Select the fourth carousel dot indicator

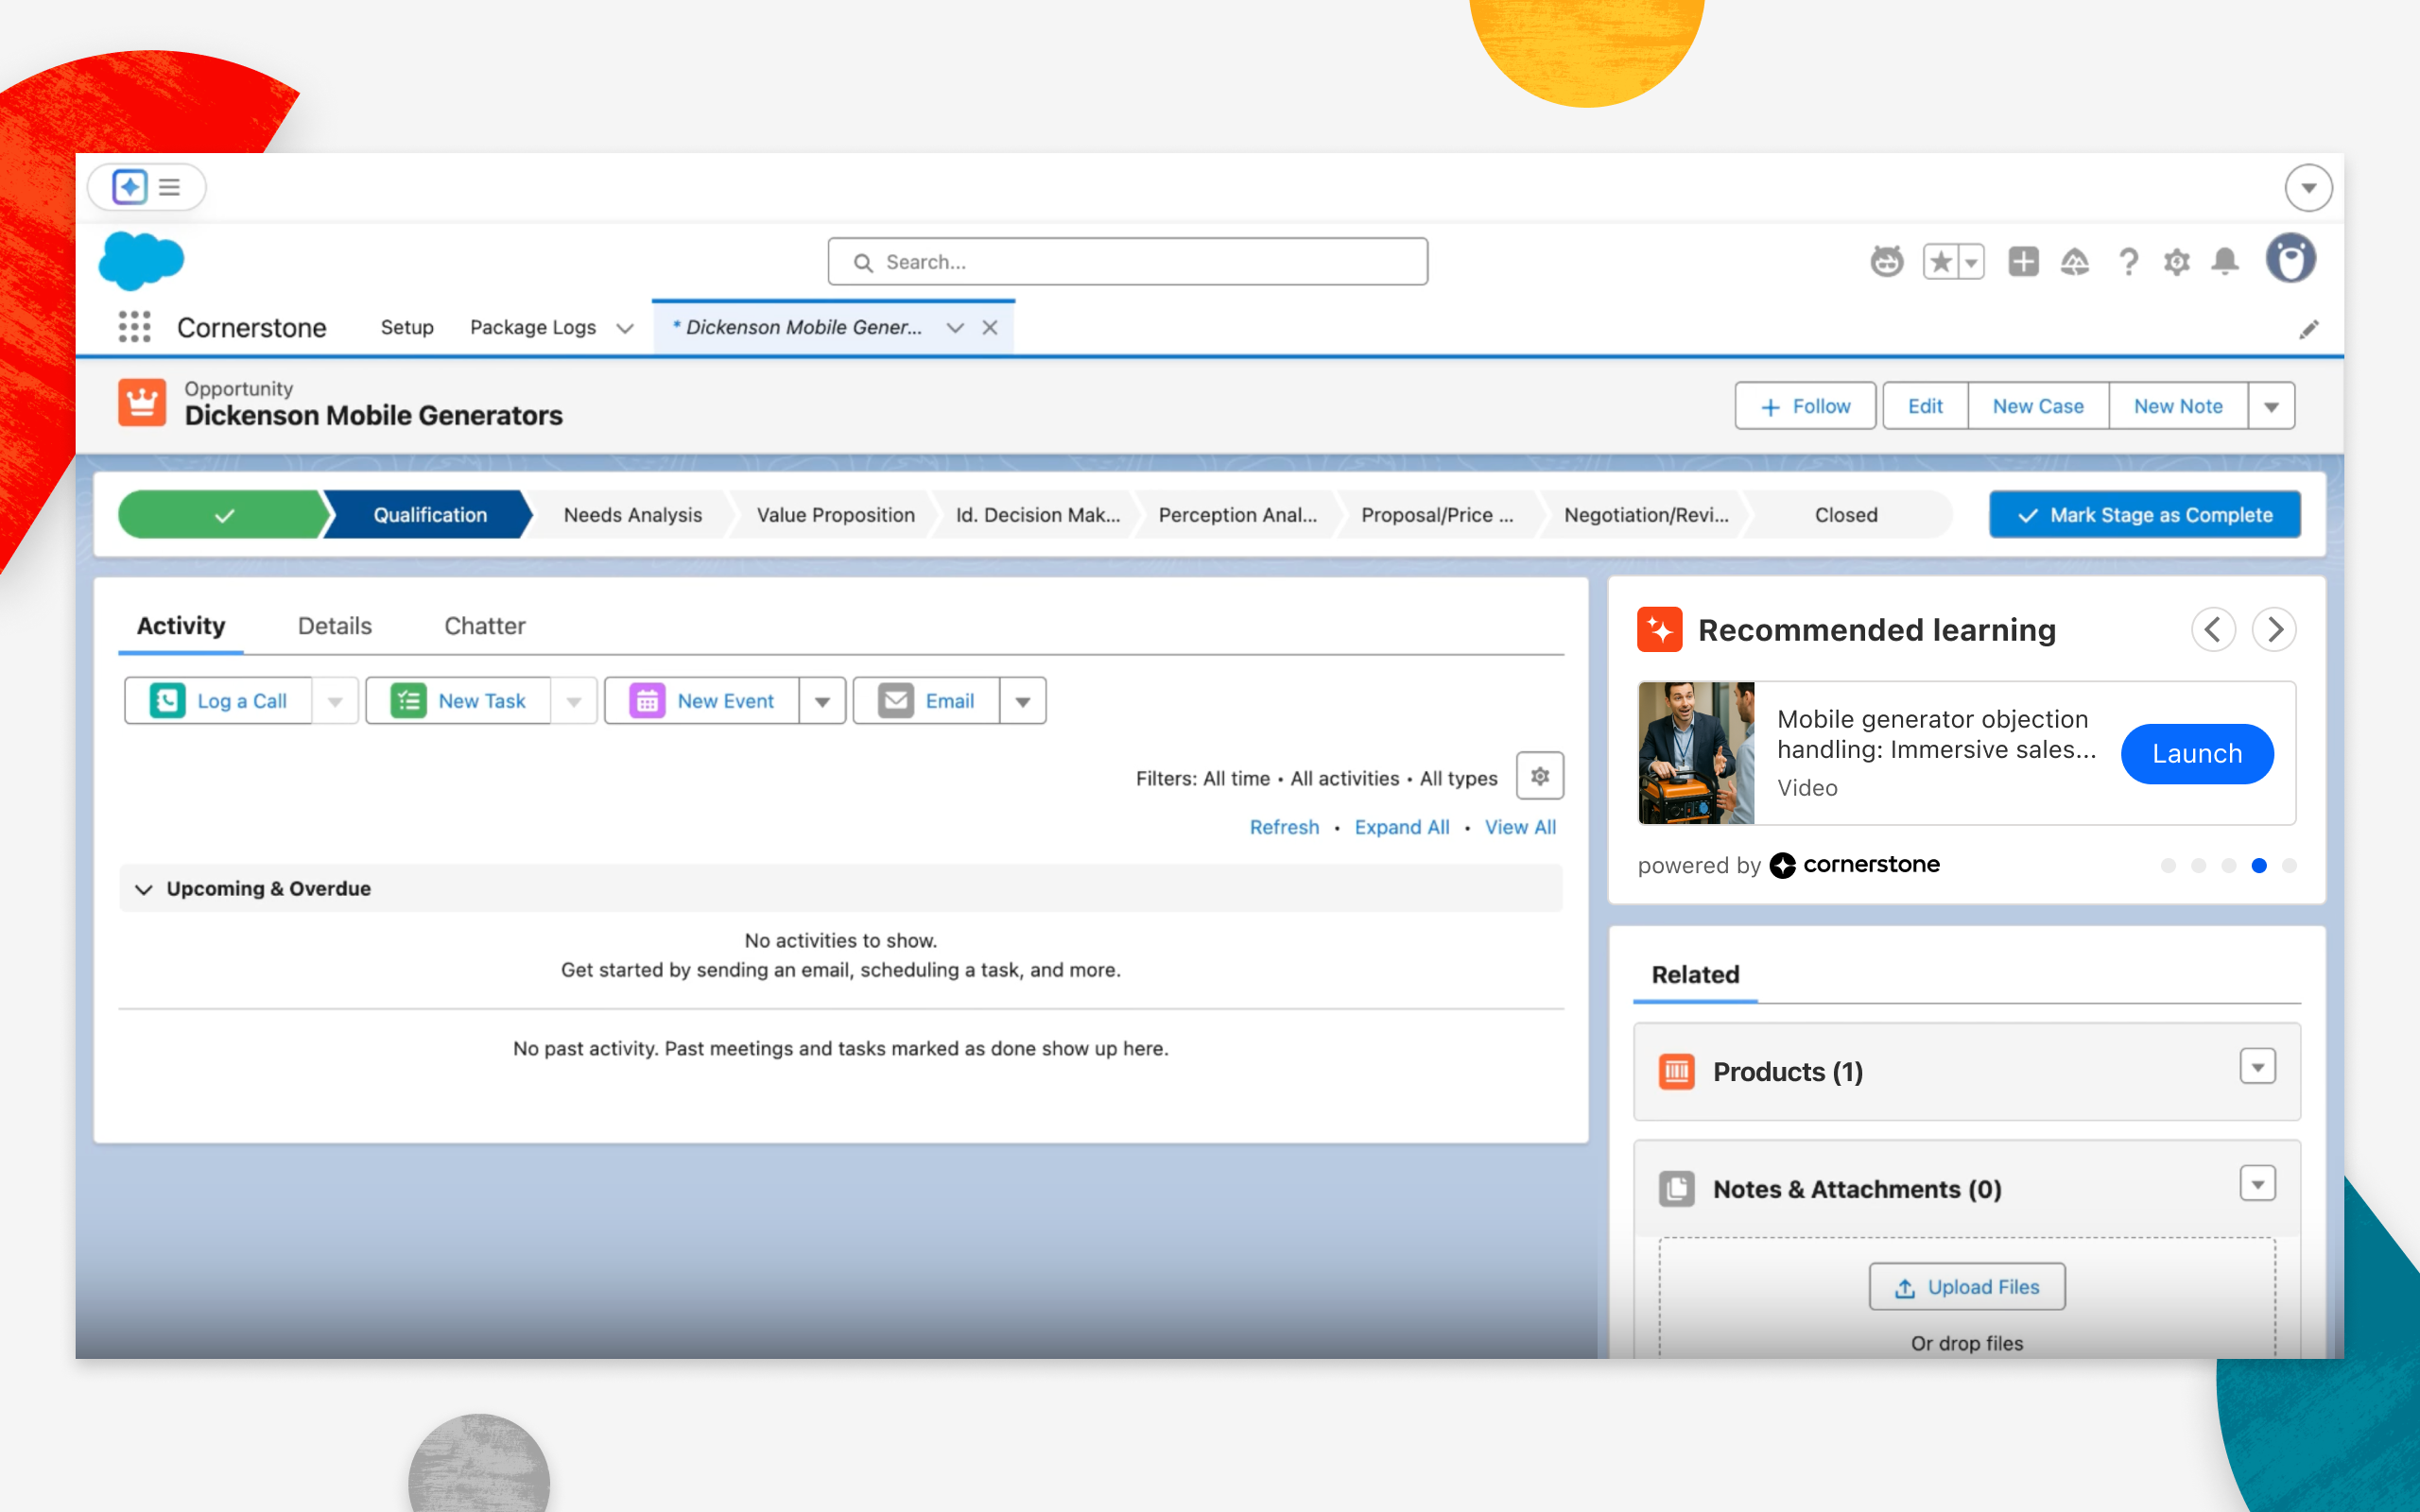coord(2258,865)
